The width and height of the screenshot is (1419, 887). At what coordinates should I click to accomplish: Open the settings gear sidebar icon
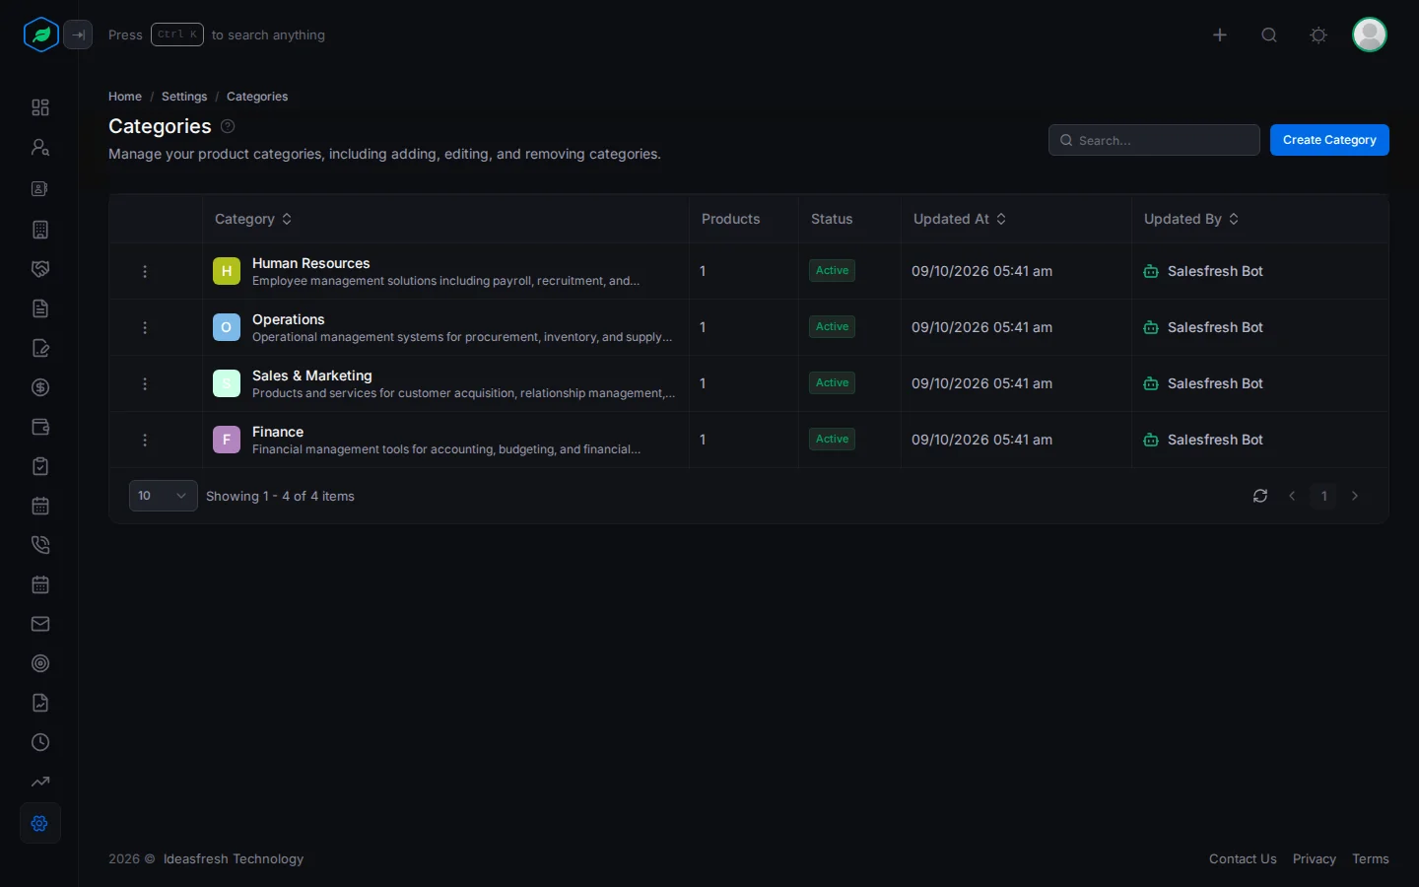coord(40,823)
